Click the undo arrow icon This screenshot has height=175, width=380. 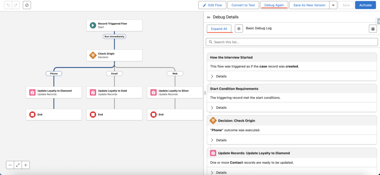click(8, 5)
